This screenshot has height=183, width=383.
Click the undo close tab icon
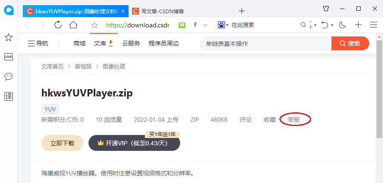(325, 25)
